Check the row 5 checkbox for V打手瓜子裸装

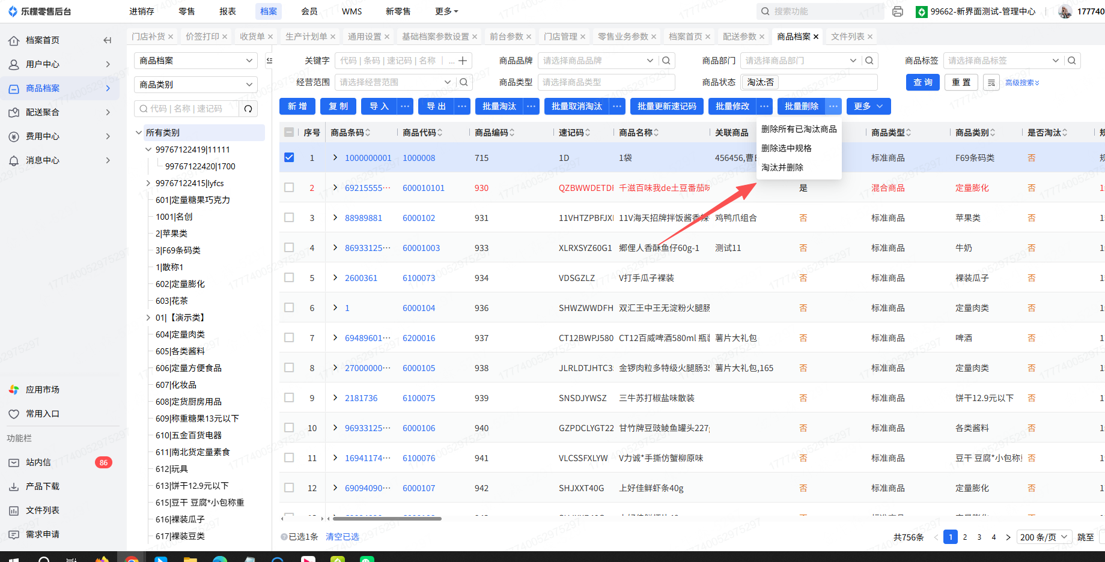pos(289,277)
